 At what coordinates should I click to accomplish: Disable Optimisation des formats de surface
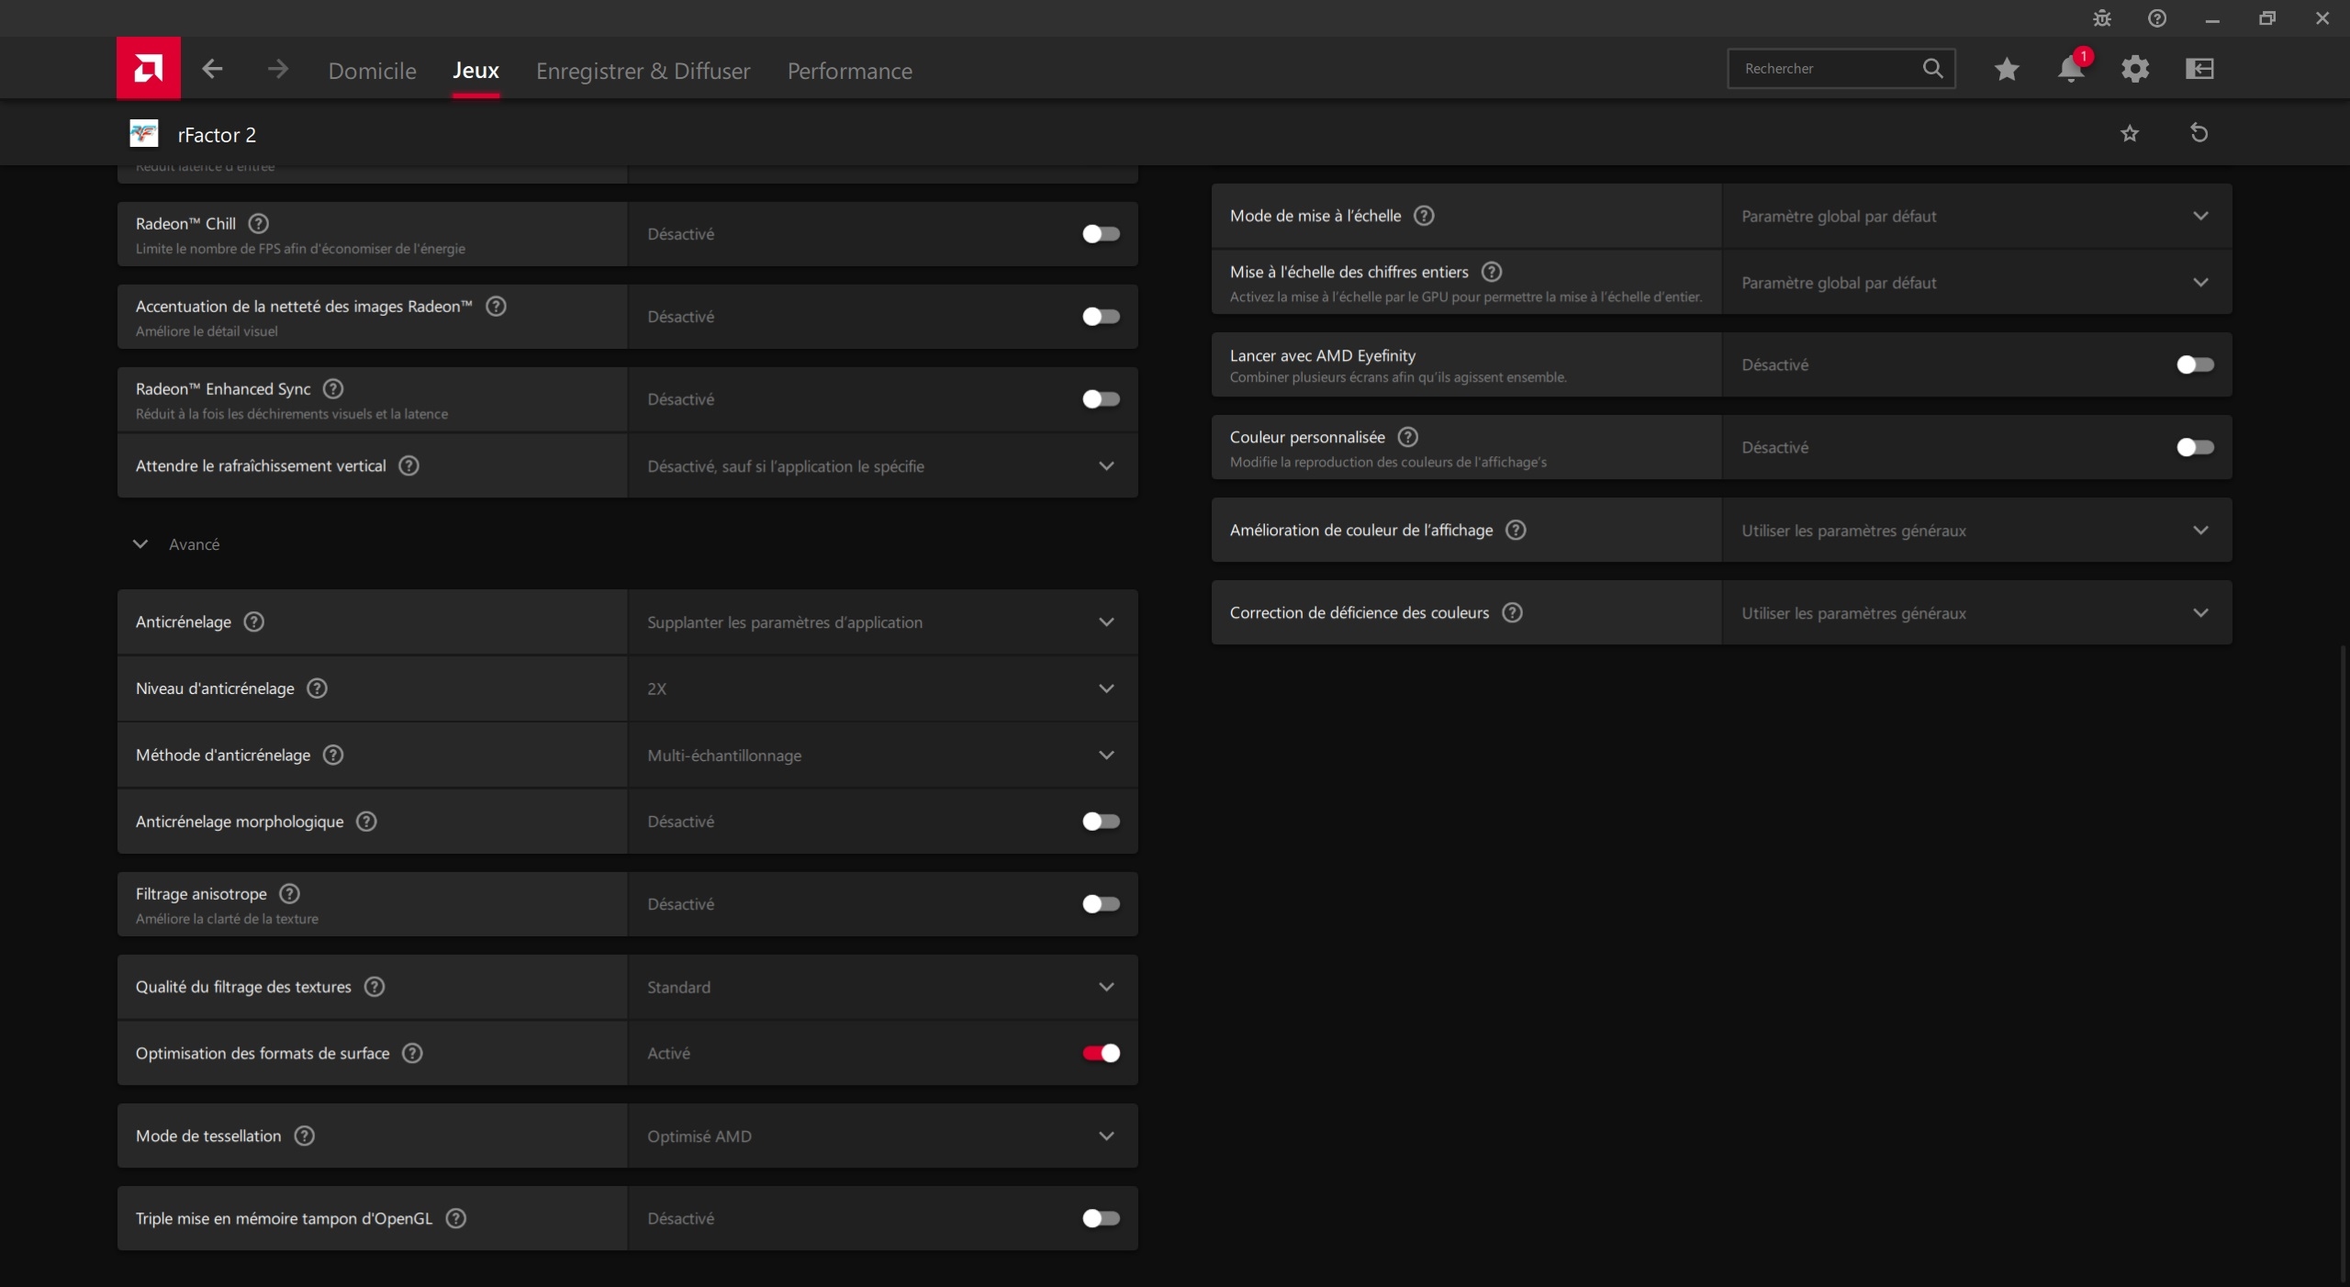coord(1100,1053)
